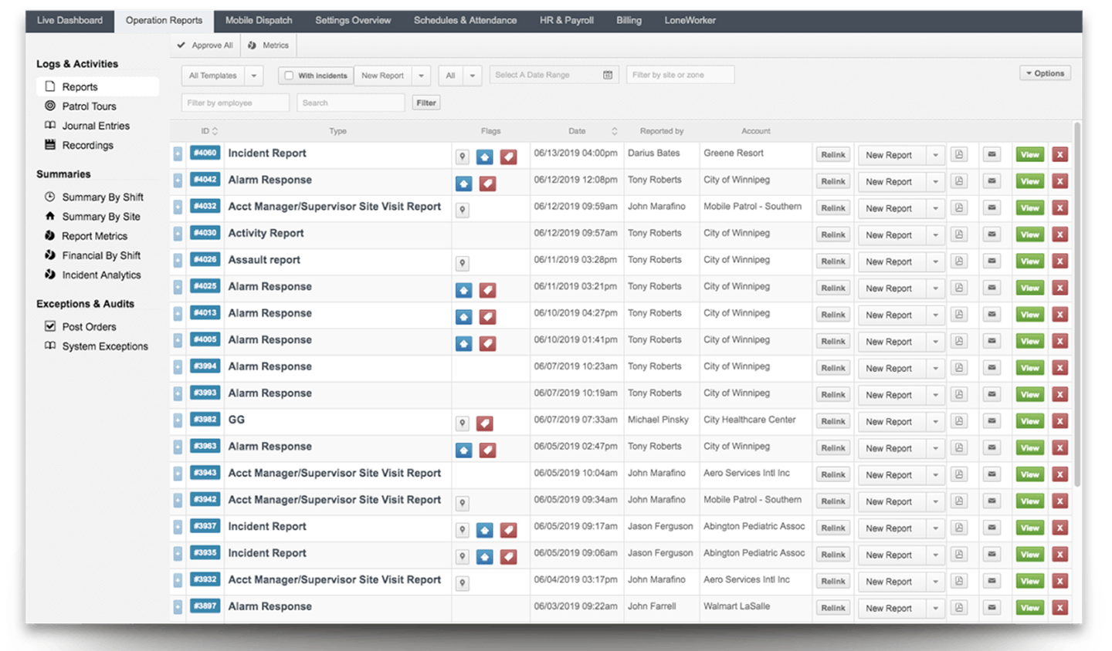Screen dimensions: 1112x651
Task: Email report #3963
Action: click(x=992, y=448)
